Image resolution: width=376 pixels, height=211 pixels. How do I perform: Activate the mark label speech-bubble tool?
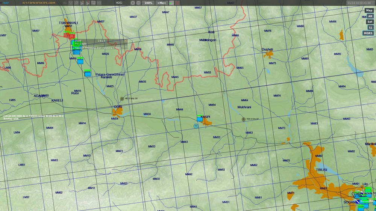pyautogui.click(x=94, y=3)
